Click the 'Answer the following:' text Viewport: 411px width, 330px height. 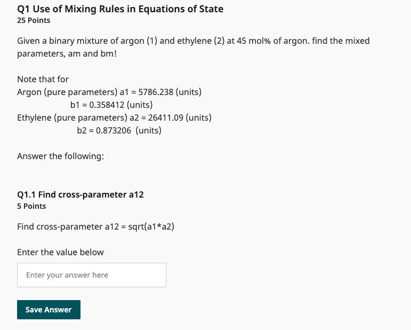coord(60,156)
